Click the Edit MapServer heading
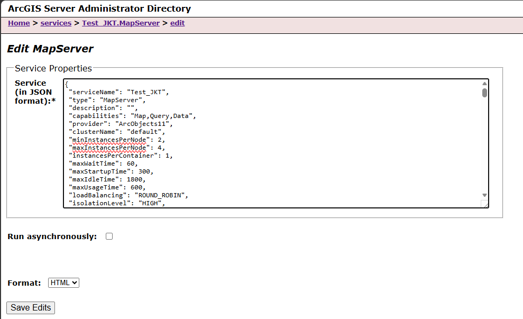Image resolution: width=523 pixels, height=319 pixels. coord(50,49)
